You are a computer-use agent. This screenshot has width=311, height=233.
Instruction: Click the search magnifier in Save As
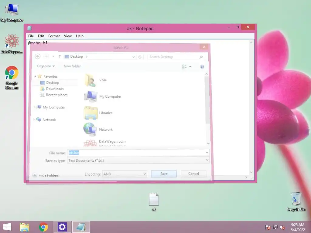201,57
